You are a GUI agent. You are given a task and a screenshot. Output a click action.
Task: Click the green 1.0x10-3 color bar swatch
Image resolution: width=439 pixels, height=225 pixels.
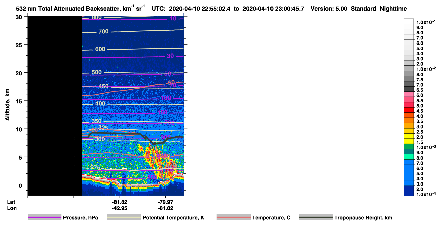[409, 146]
